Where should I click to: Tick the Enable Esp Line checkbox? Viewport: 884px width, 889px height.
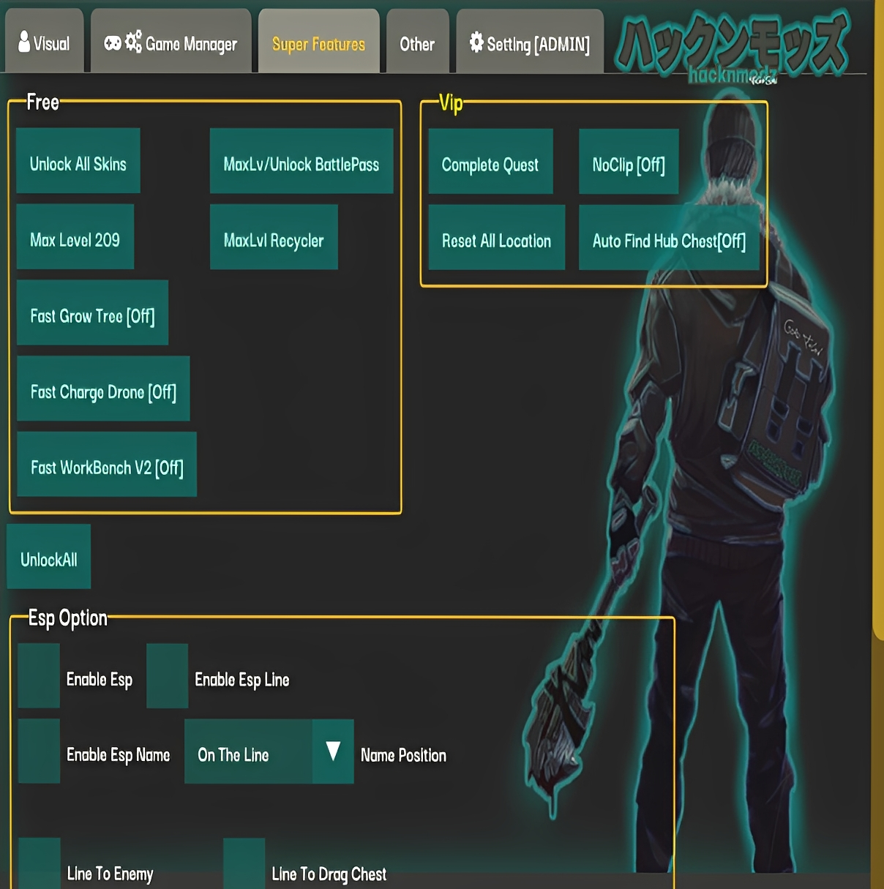pyautogui.click(x=168, y=676)
